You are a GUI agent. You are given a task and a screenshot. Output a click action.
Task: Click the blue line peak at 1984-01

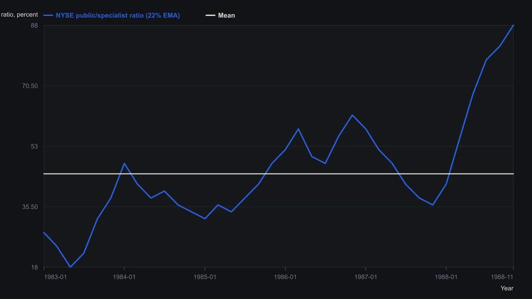124,163
